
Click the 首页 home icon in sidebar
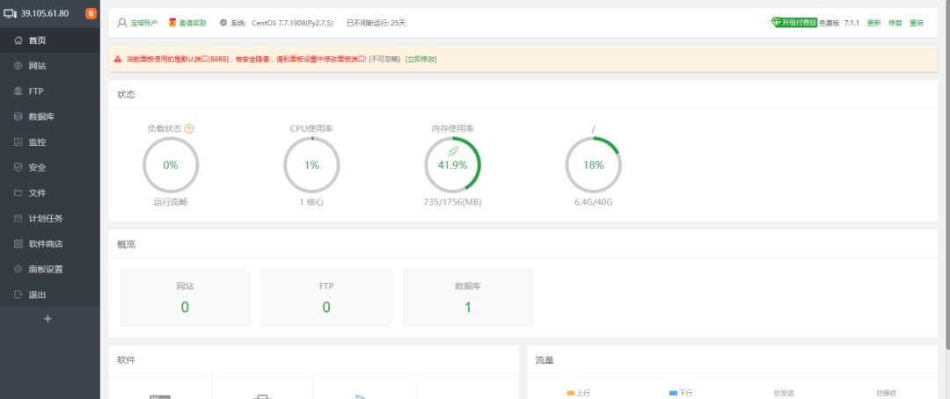tap(18, 40)
